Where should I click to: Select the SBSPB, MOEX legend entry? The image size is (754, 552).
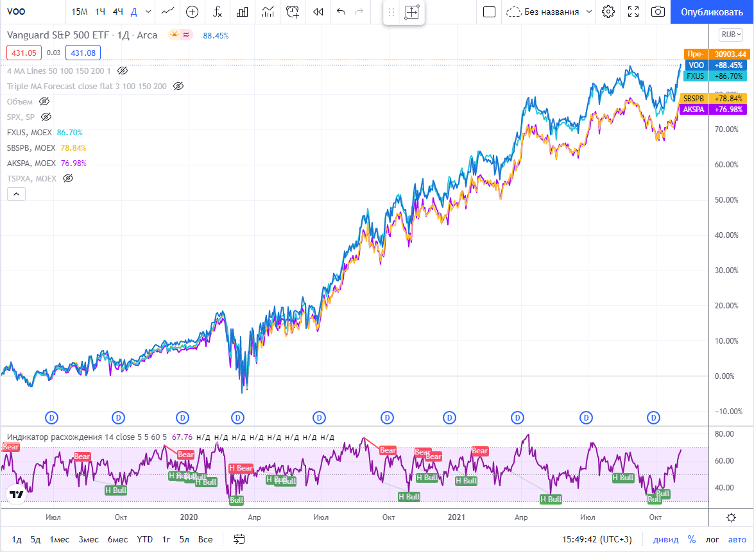coord(31,147)
